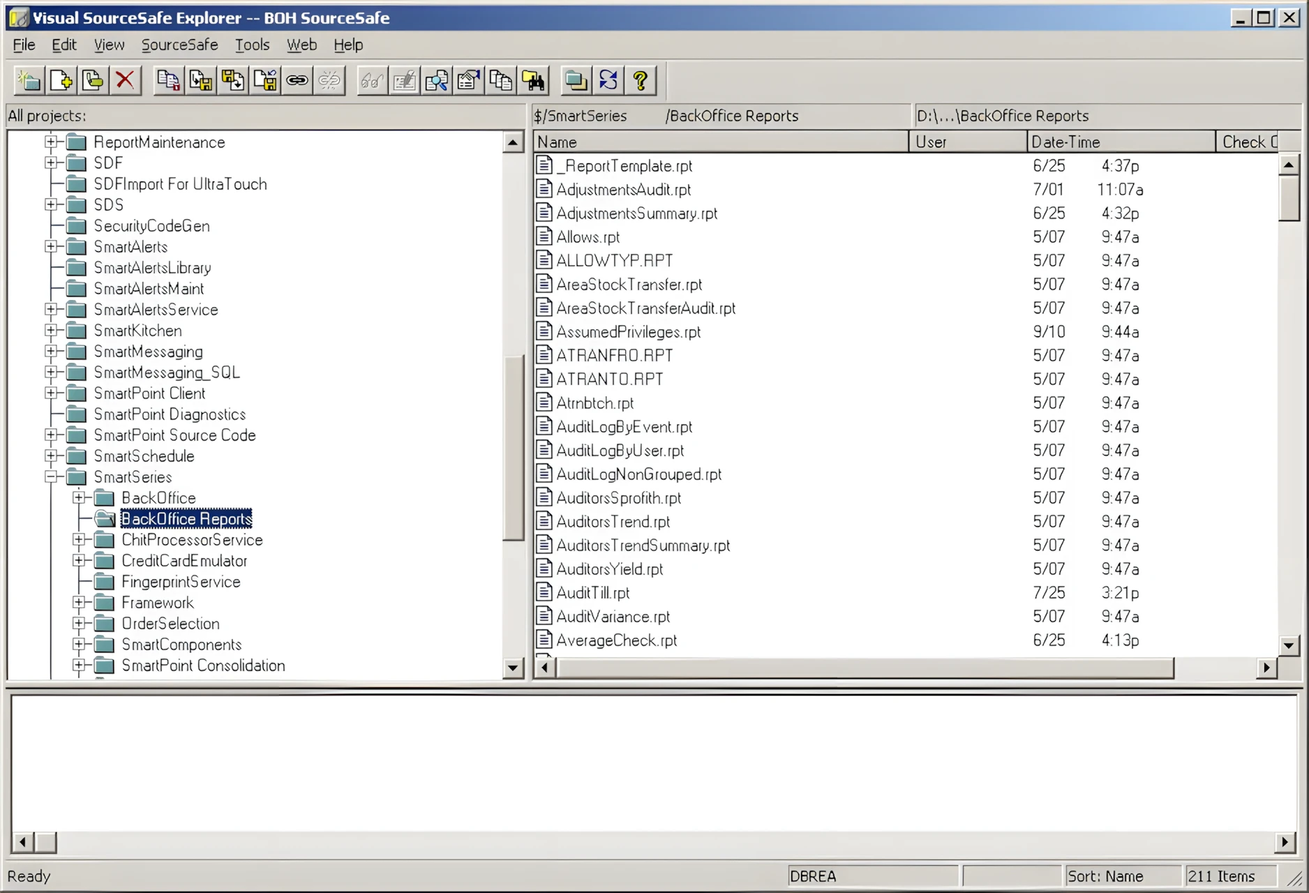This screenshot has height=893, width=1309.
Task: Collapse the SmartSeries project tree
Action: click(x=51, y=477)
